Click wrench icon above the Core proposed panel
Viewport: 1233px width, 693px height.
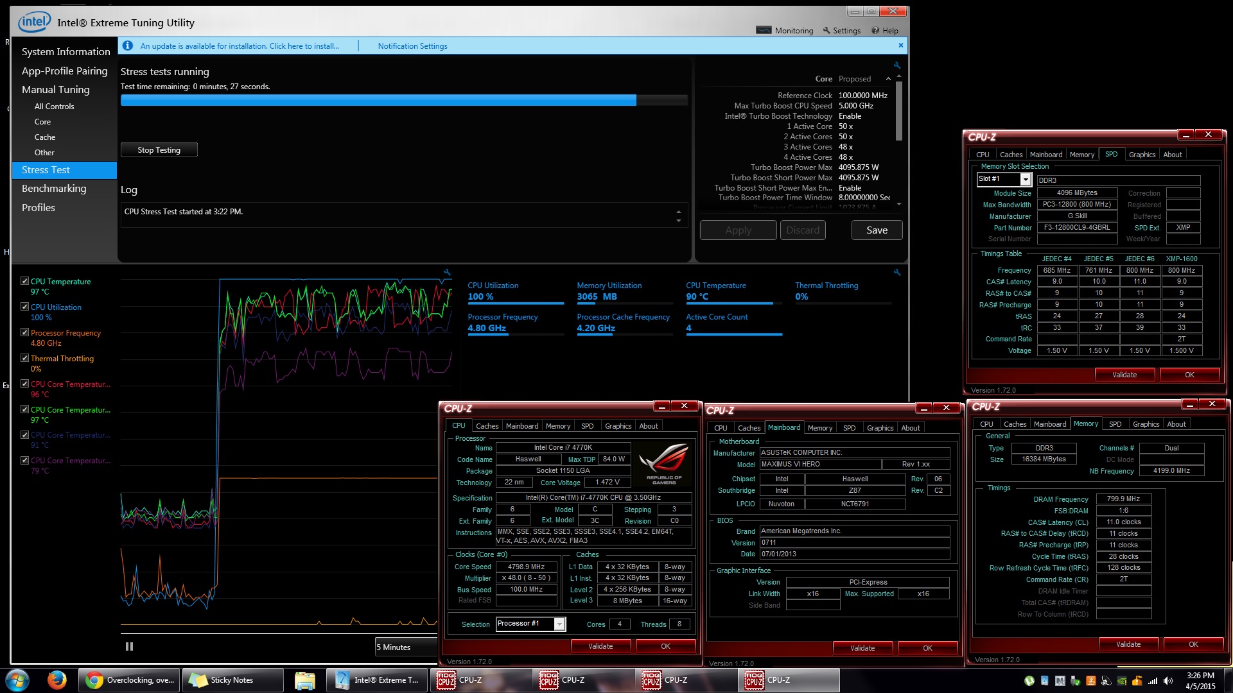pos(897,65)
